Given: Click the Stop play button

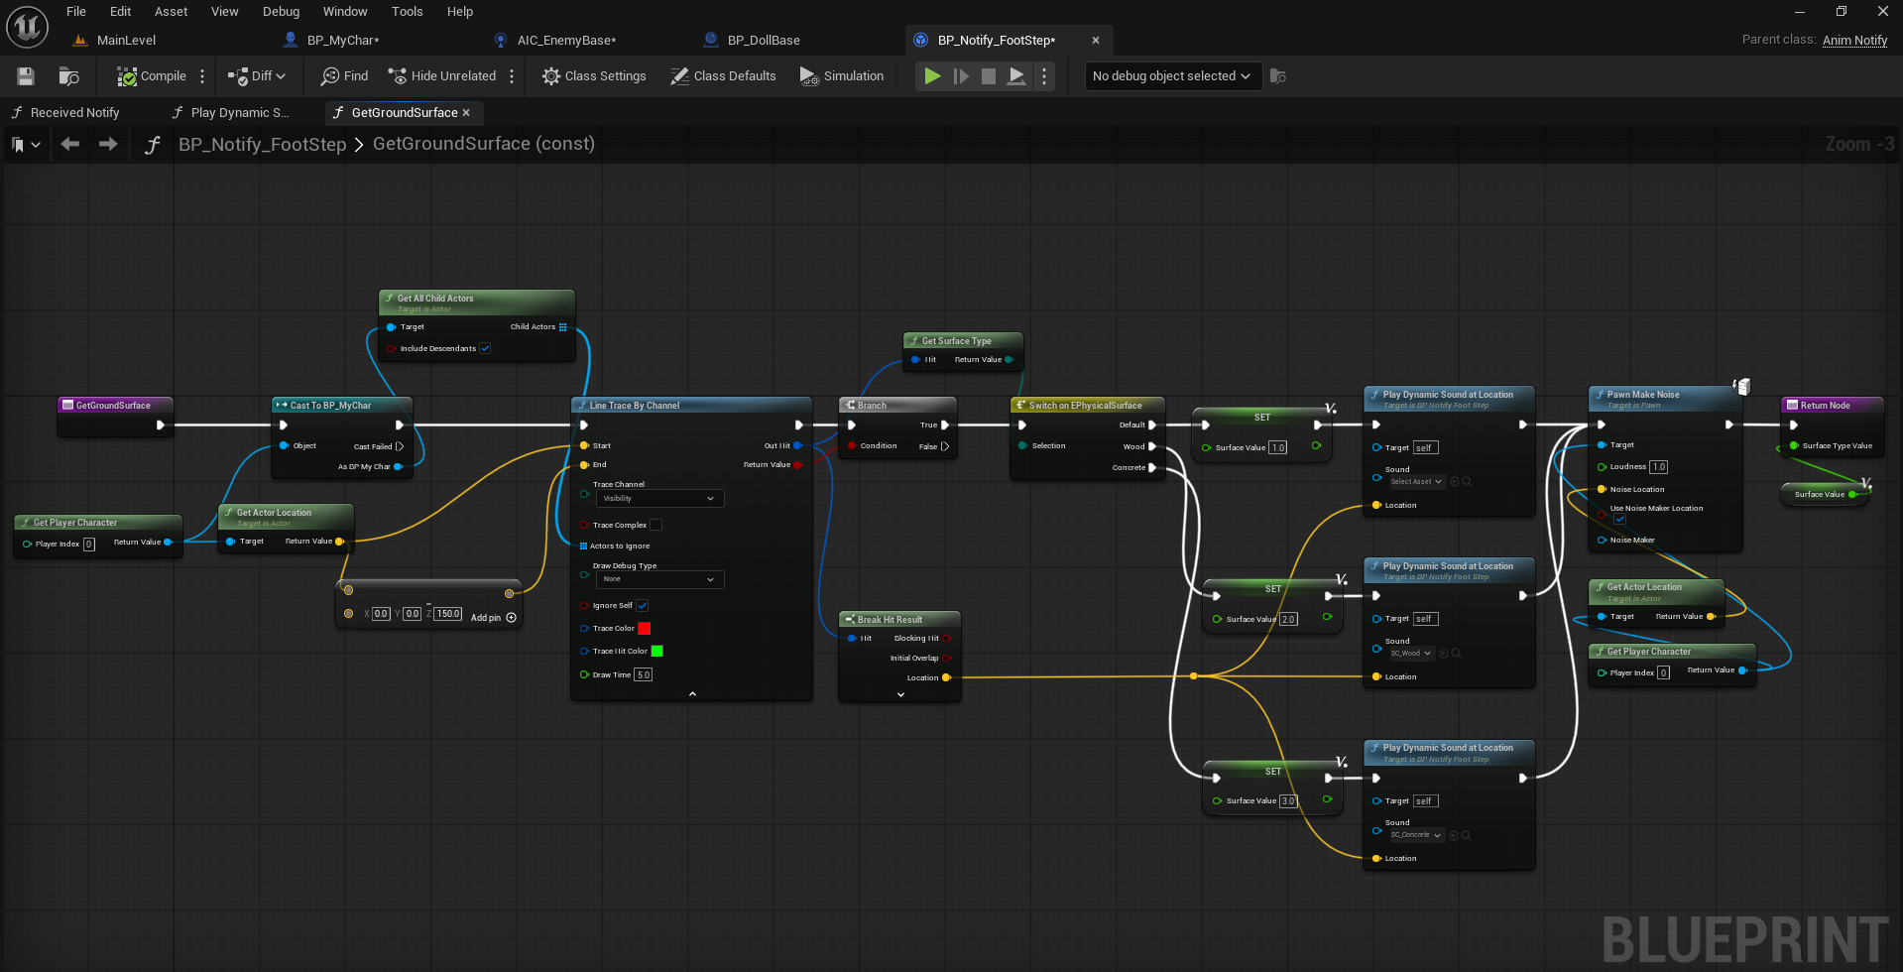Looking at the screenshot, I should [x=989, y=76].
